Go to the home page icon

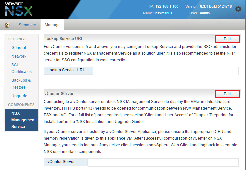7,25
